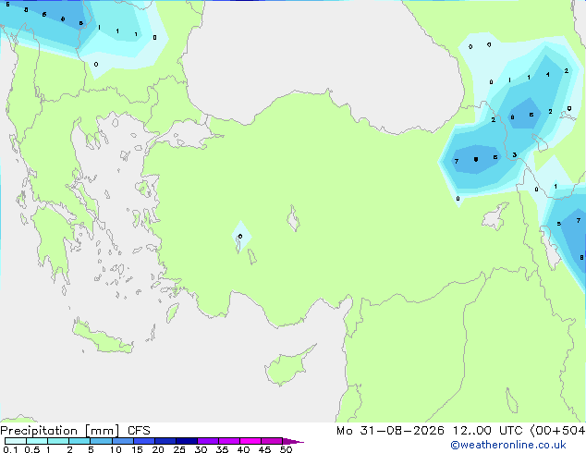Screen dimensions: 586x453
Task: Click the 0.5–1 mm legend swatch
Action: point(37,441)
